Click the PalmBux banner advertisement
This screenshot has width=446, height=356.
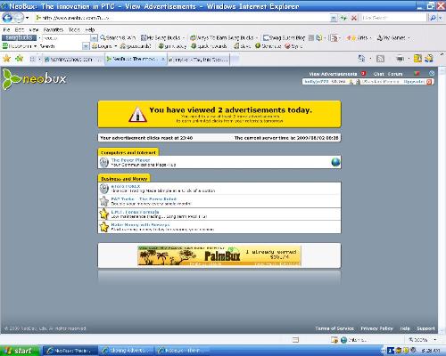(x=219, y=255)
